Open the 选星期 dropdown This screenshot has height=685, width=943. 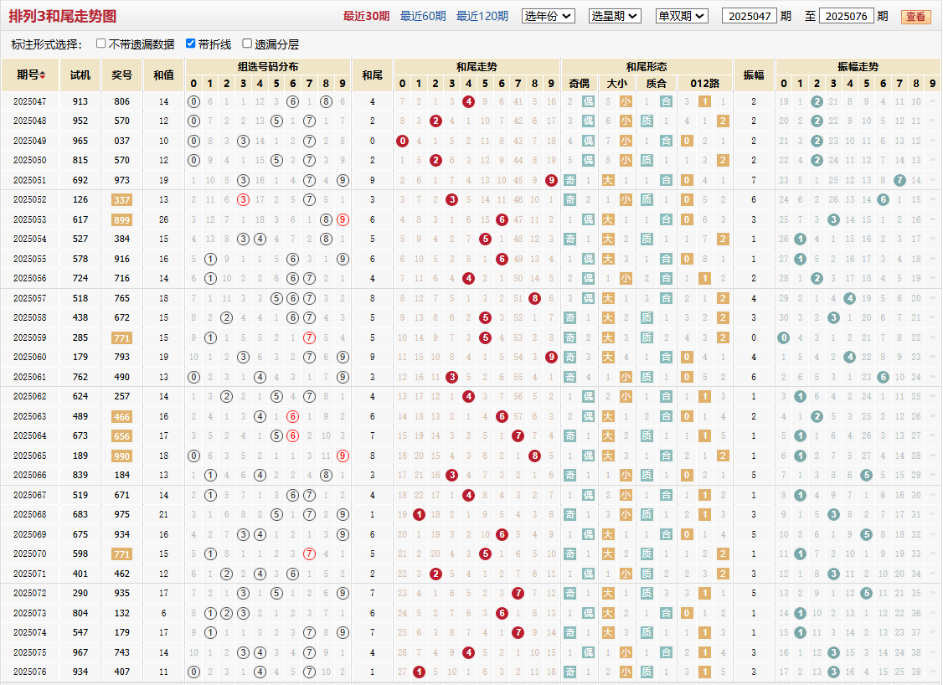pos(615,16)
